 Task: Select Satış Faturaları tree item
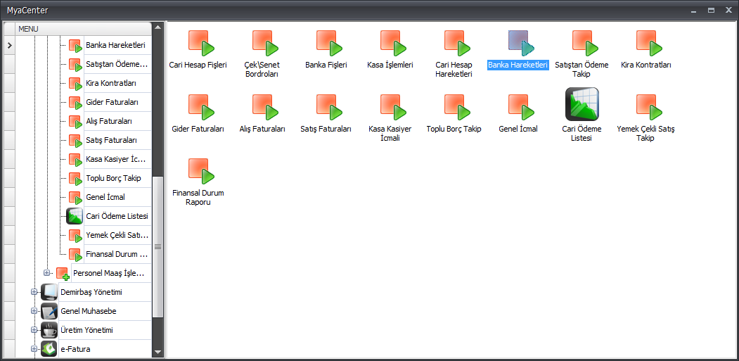tap(111, 140)
